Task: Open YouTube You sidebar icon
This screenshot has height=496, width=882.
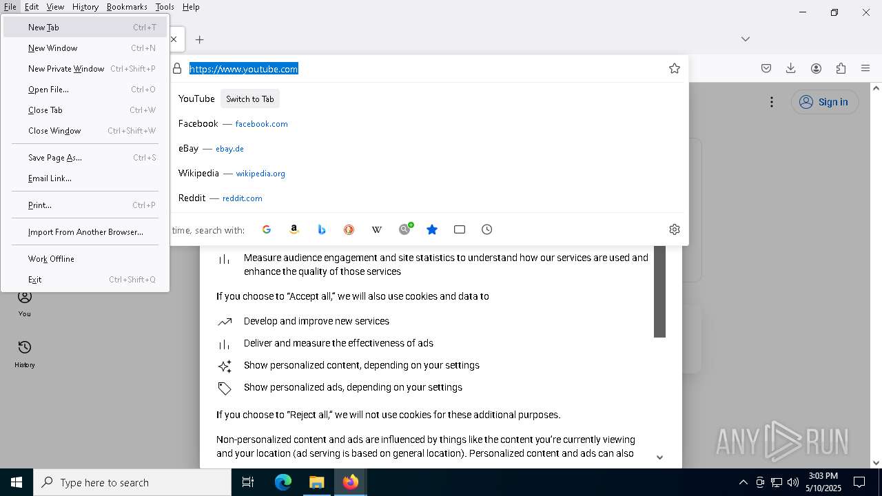Action: pos(25,303)
